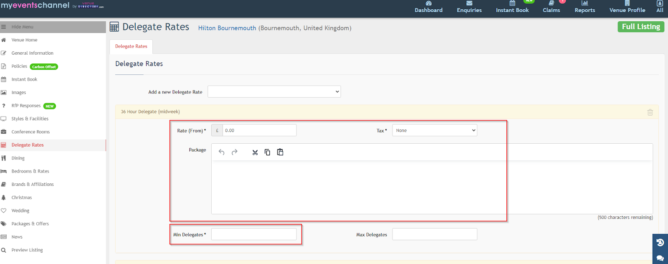Click the Brands & Affiliations book icon
Image resolution: width=668 pixels, height=264 pixels.
coord(3,184)
